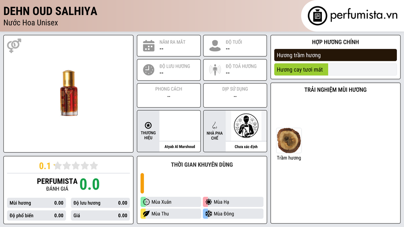The image size is (404, 227).
Task: Click the Độ lưu hương 0.00 score row
Action: (100, 203)
